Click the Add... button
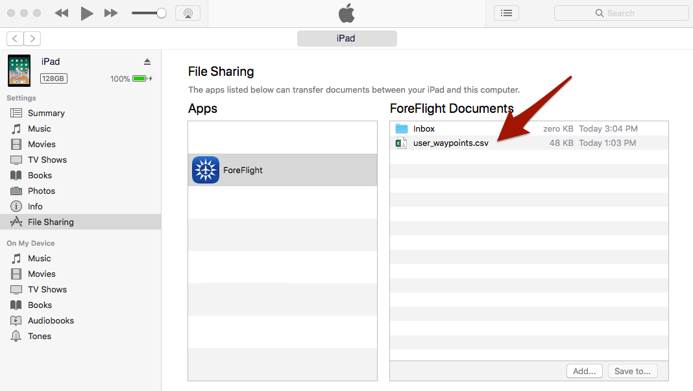The image size is (693, 391). 584,371
